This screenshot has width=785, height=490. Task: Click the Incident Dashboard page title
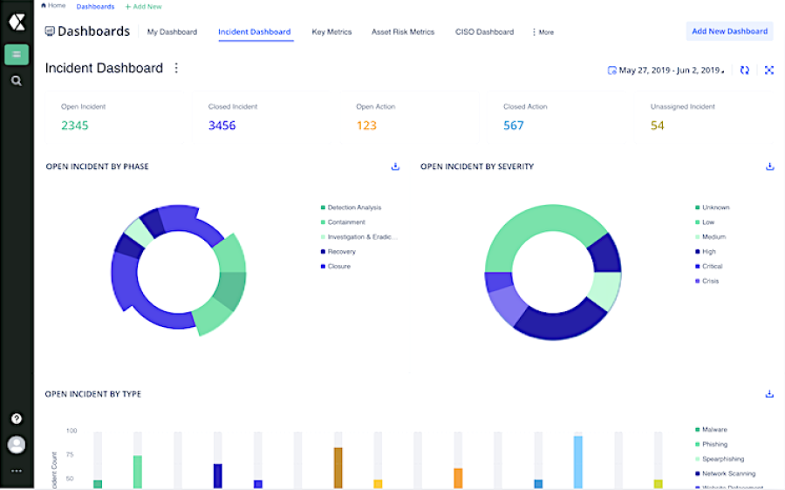[x=104, y=68]
